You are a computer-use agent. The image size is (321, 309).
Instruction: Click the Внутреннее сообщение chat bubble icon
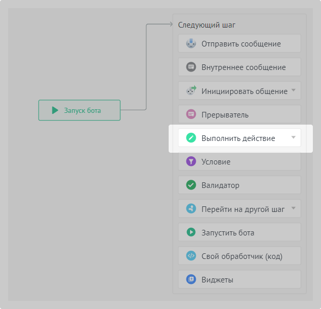coord(191,67)
